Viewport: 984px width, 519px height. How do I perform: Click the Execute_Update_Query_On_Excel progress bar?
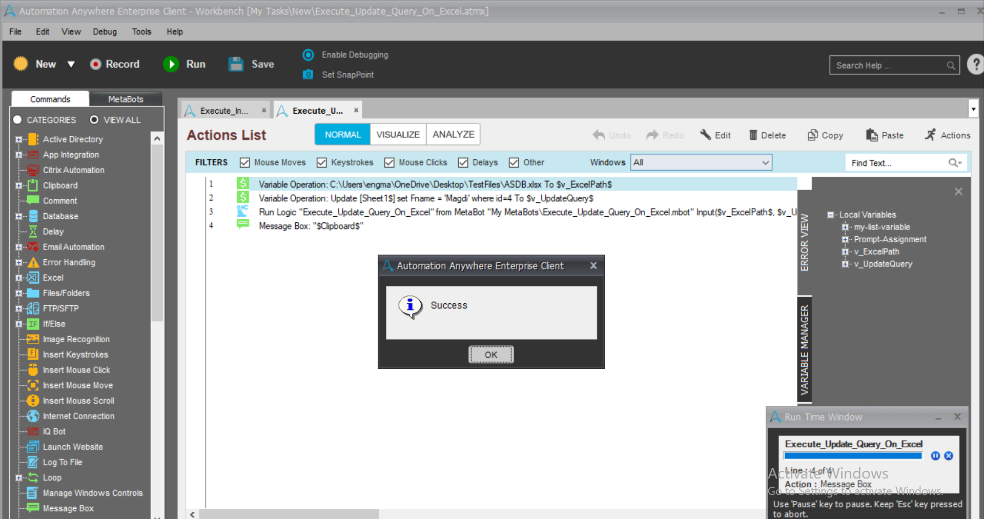[853, 455]
